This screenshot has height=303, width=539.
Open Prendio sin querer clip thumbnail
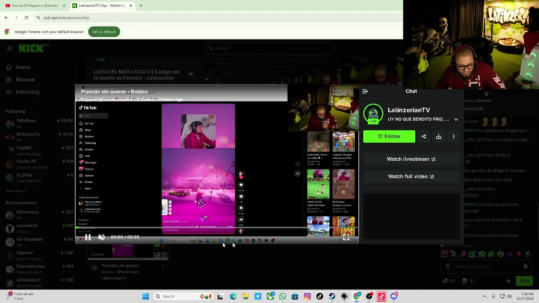coord(128,252)
